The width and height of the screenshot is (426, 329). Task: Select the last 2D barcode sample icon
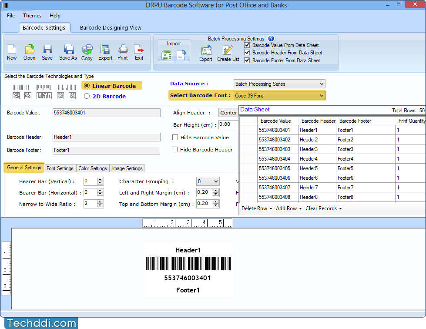click(x=72, y=96)
